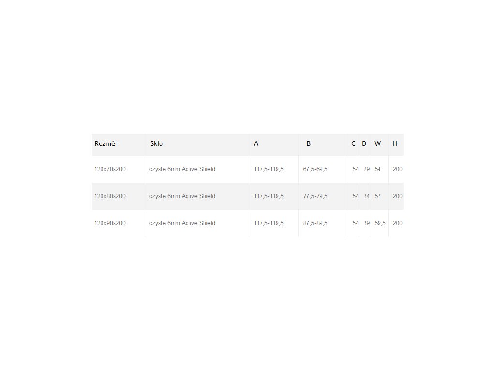The height and width of the screenshot is (371, 495).
Task: Select the W column header
Action: (378, 143)
